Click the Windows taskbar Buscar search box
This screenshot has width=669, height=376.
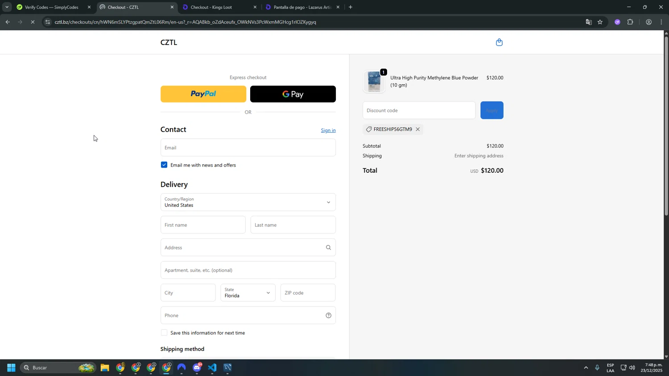point(59,368)
